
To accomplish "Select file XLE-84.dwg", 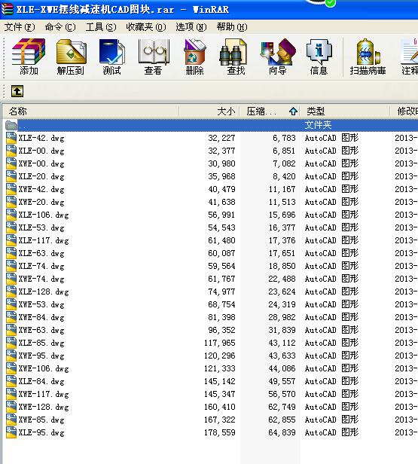I will [x=41, y=381].
